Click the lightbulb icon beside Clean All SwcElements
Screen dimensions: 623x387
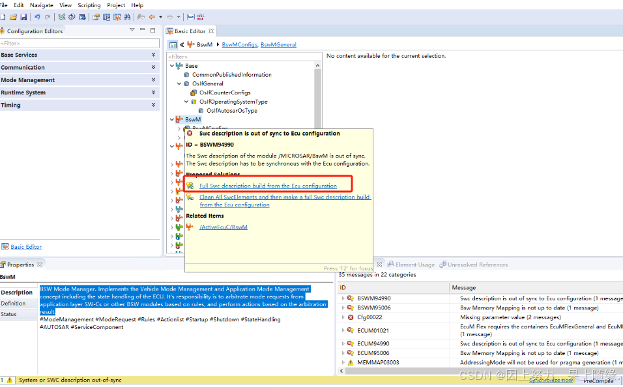pos(190,197)
